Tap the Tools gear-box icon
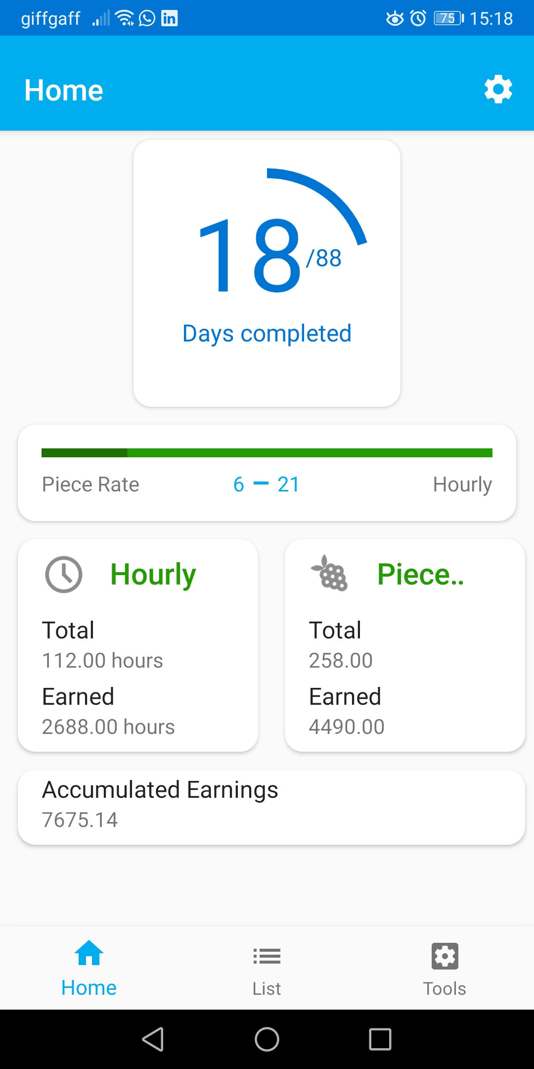The width and height of the screenshot is (534, 1069). tap(445, 956)
